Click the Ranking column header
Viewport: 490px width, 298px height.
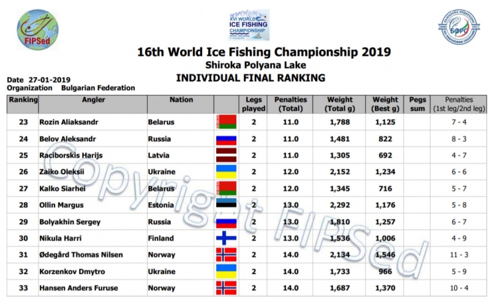click(x=23, y=100)
